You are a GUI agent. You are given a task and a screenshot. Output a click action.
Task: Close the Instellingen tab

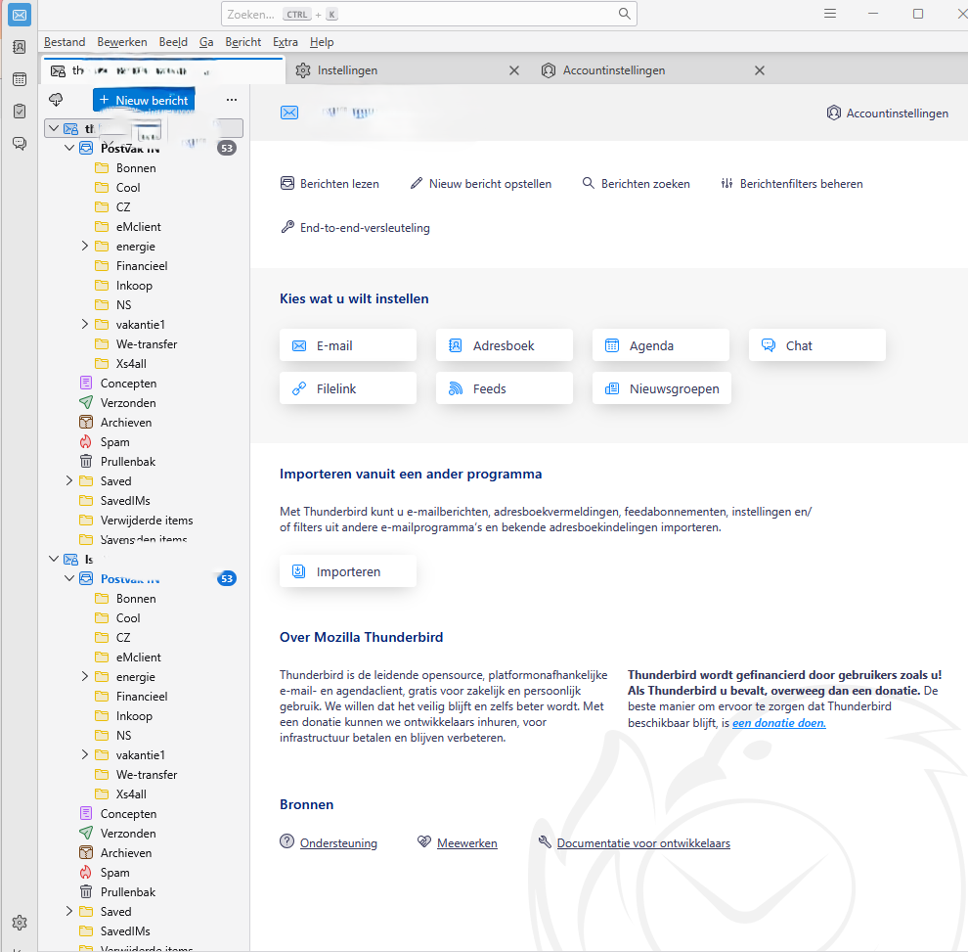click(513, 70)
